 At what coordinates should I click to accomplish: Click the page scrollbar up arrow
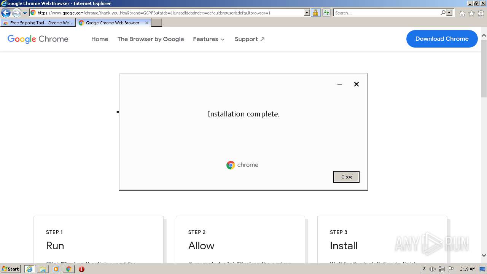pyautogui.click(x=484, y=36)
